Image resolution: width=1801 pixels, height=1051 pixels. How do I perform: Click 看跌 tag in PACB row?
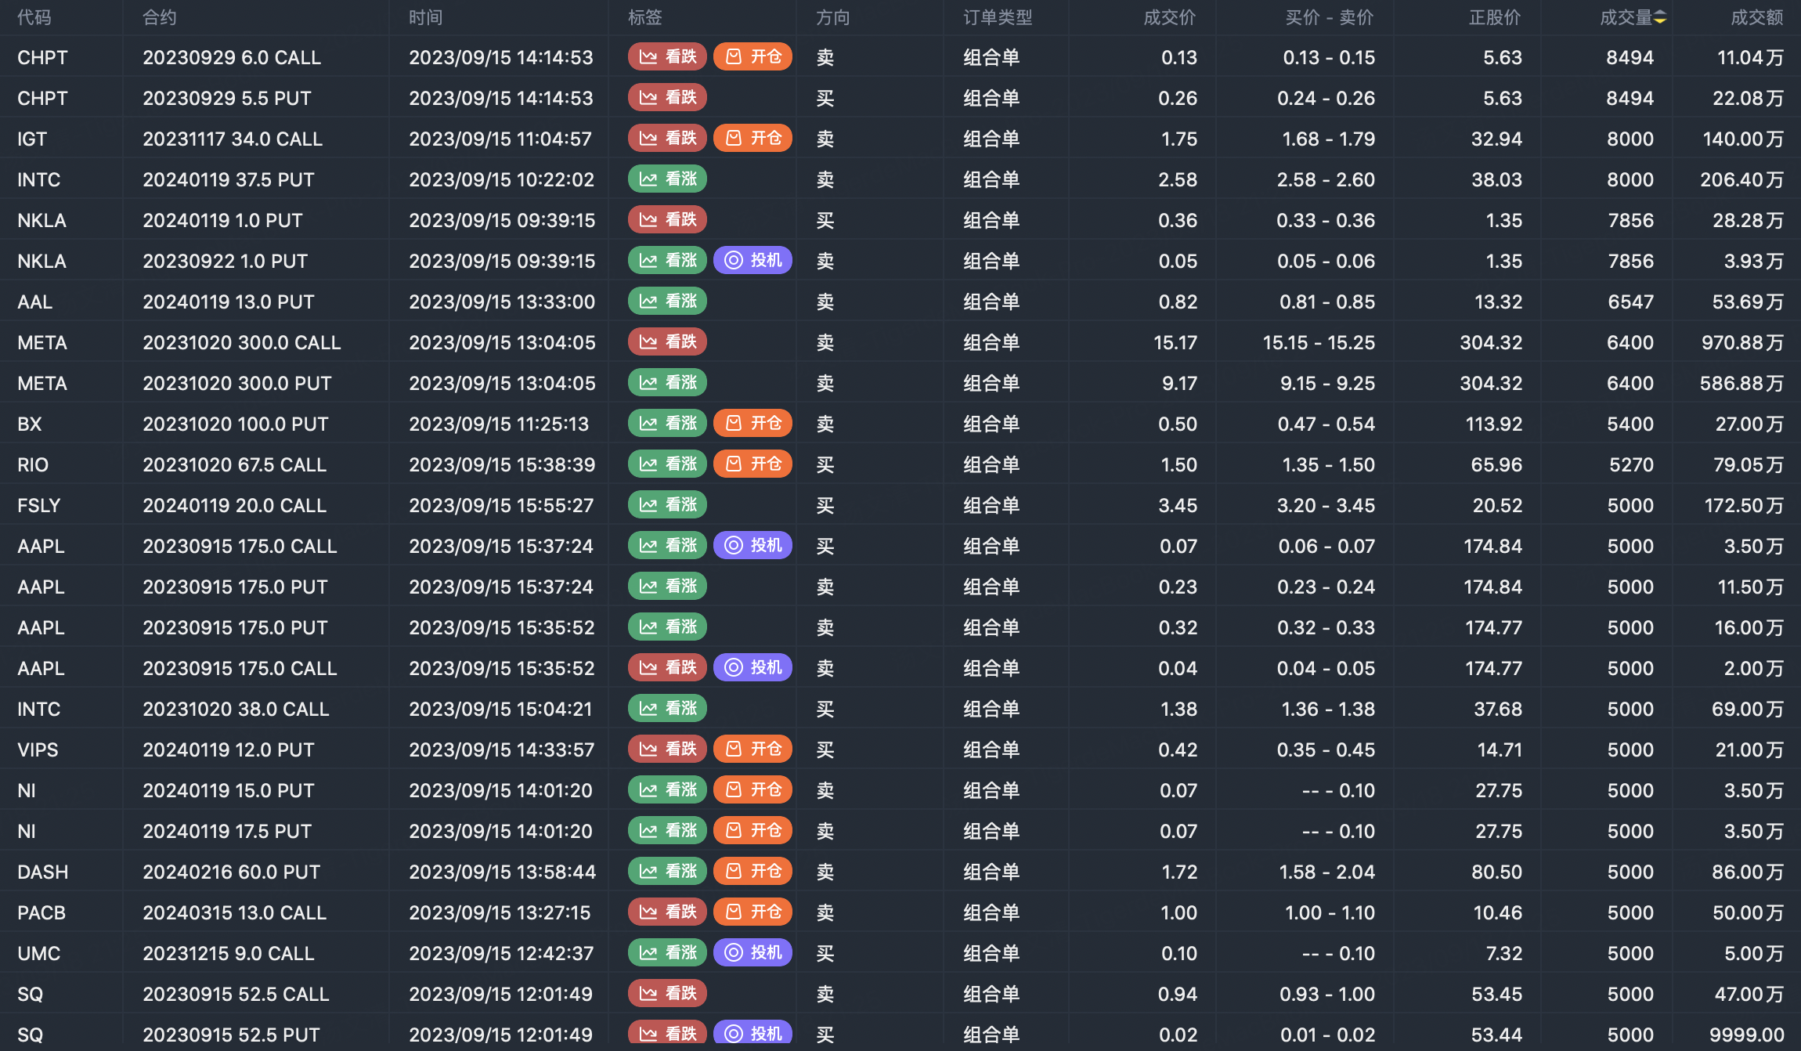668,912
